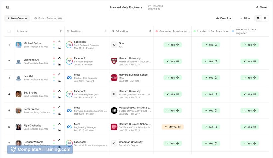Viewport: 273px width, 158px height.
Task: Select the name Peter Freese
Action: tap(31, 109)
